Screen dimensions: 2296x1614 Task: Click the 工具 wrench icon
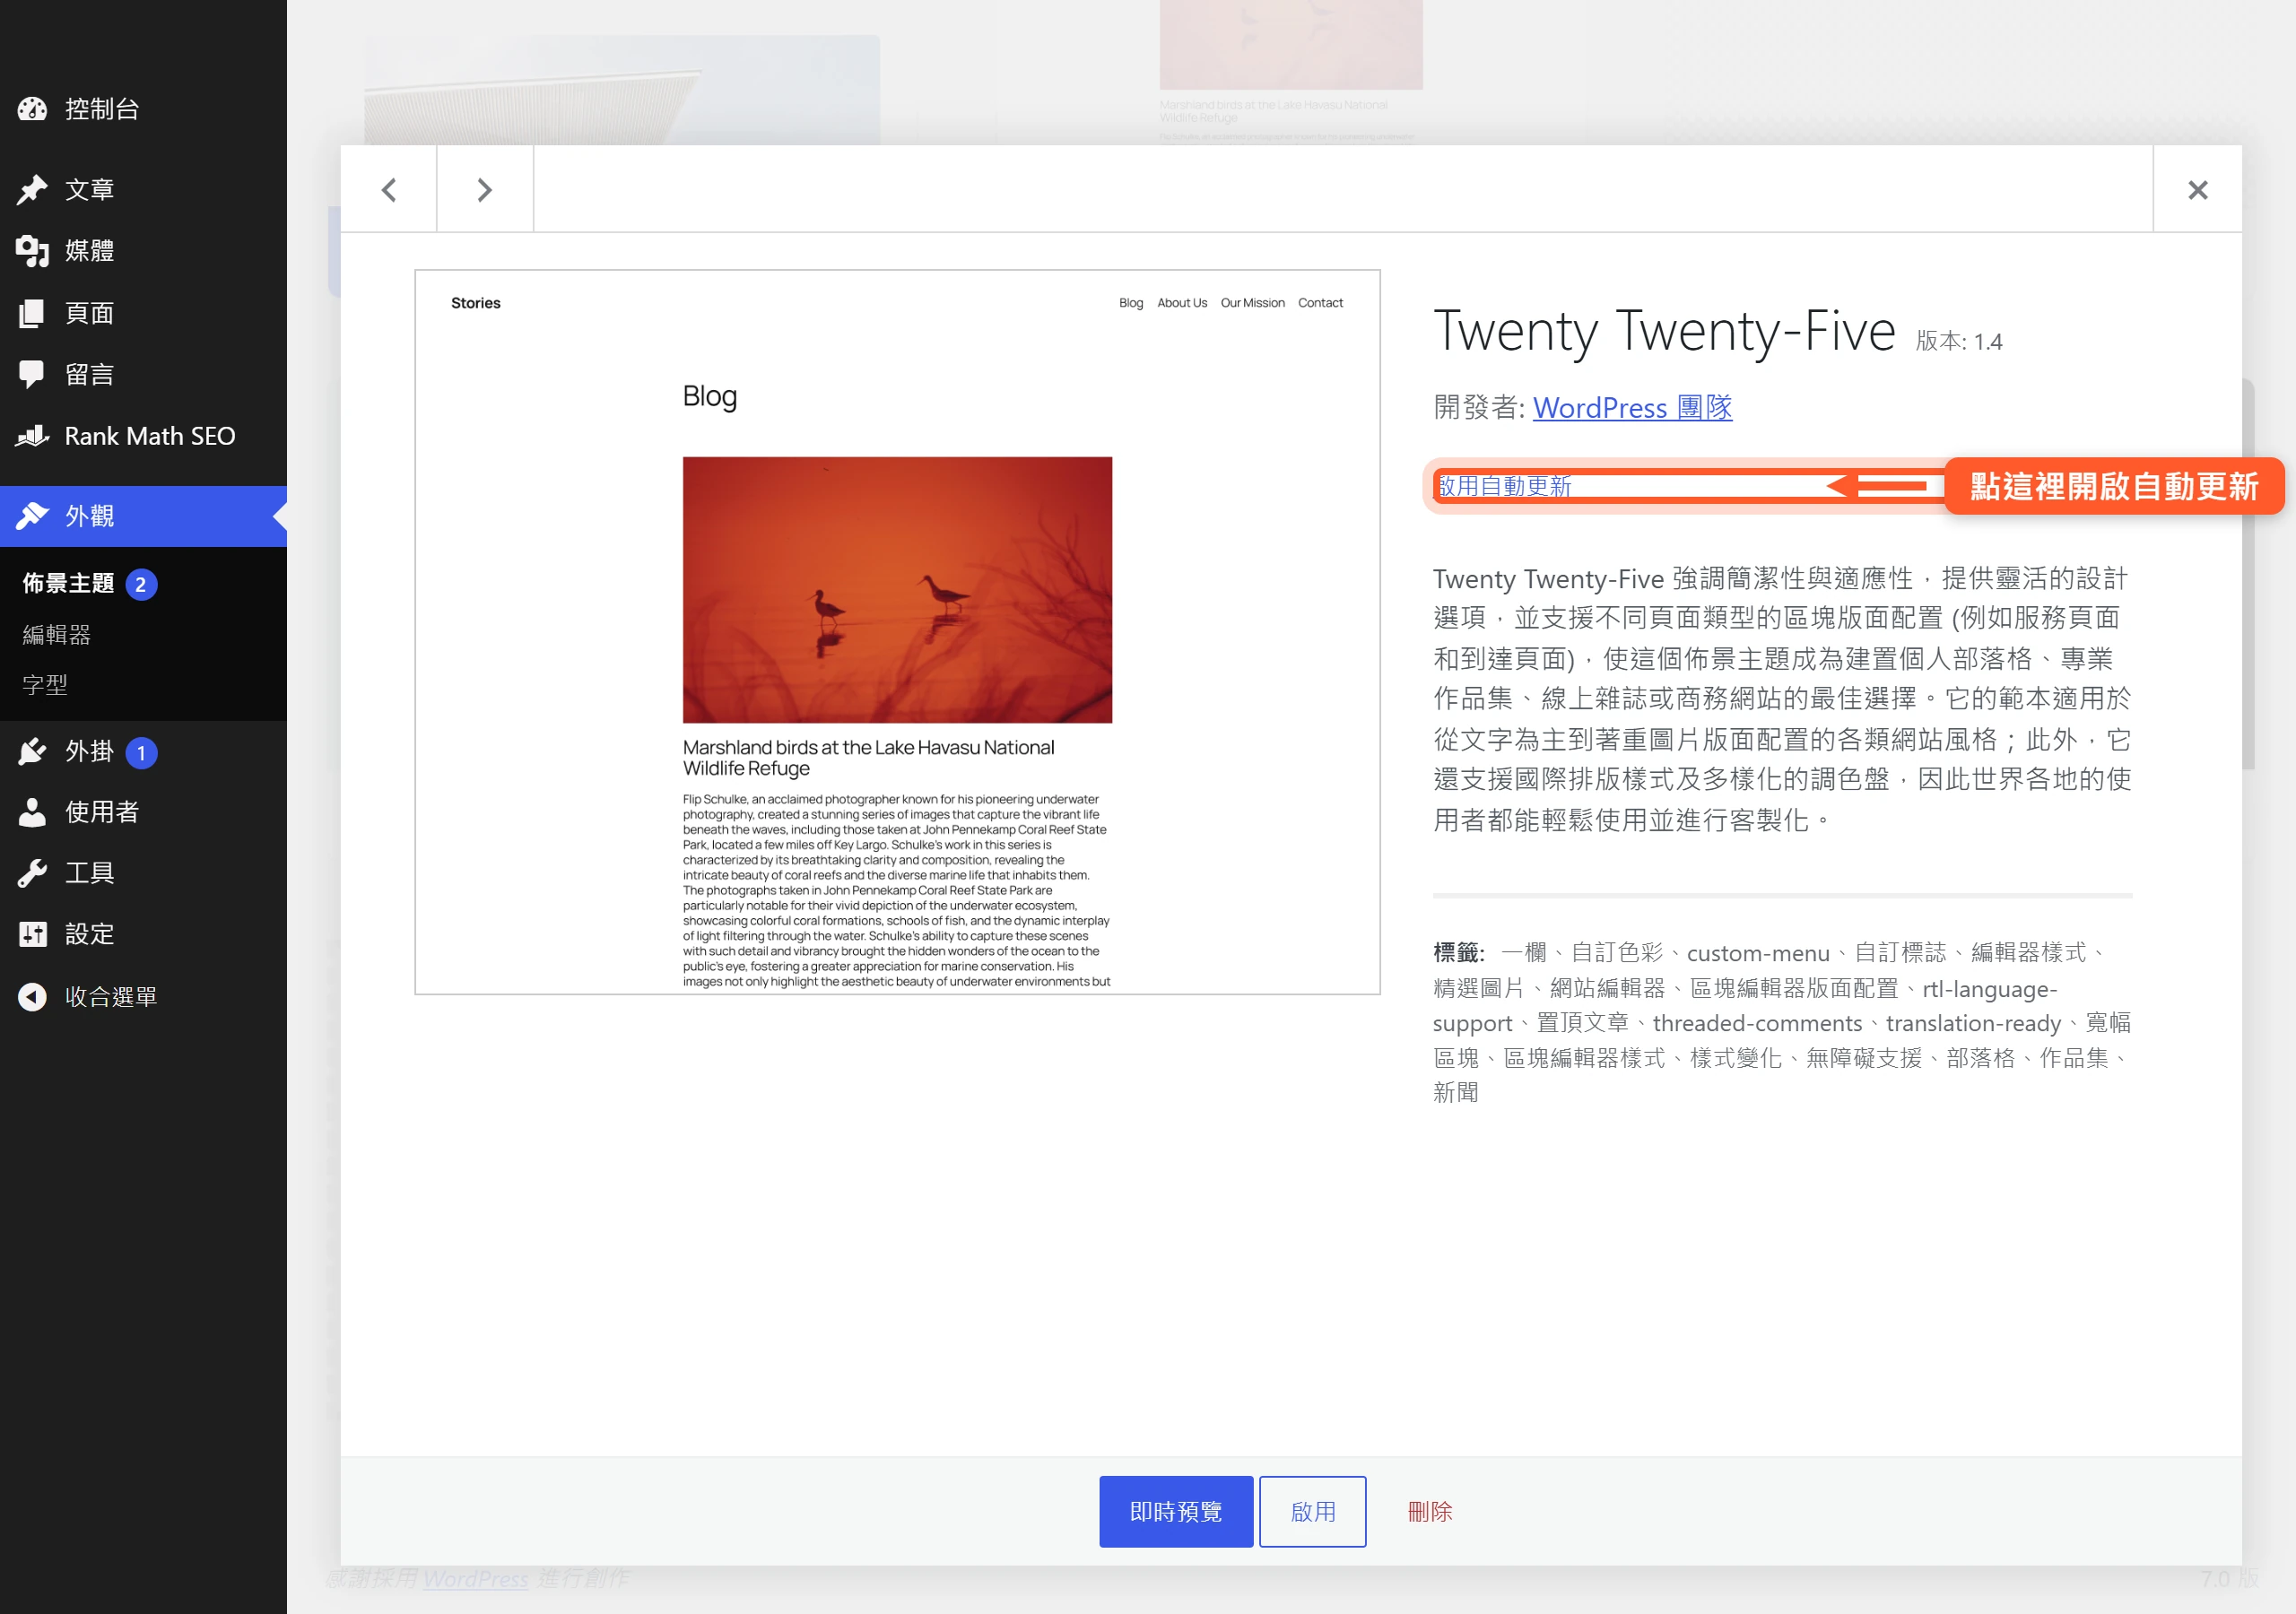pyautogui.click(x=32, y=873)
